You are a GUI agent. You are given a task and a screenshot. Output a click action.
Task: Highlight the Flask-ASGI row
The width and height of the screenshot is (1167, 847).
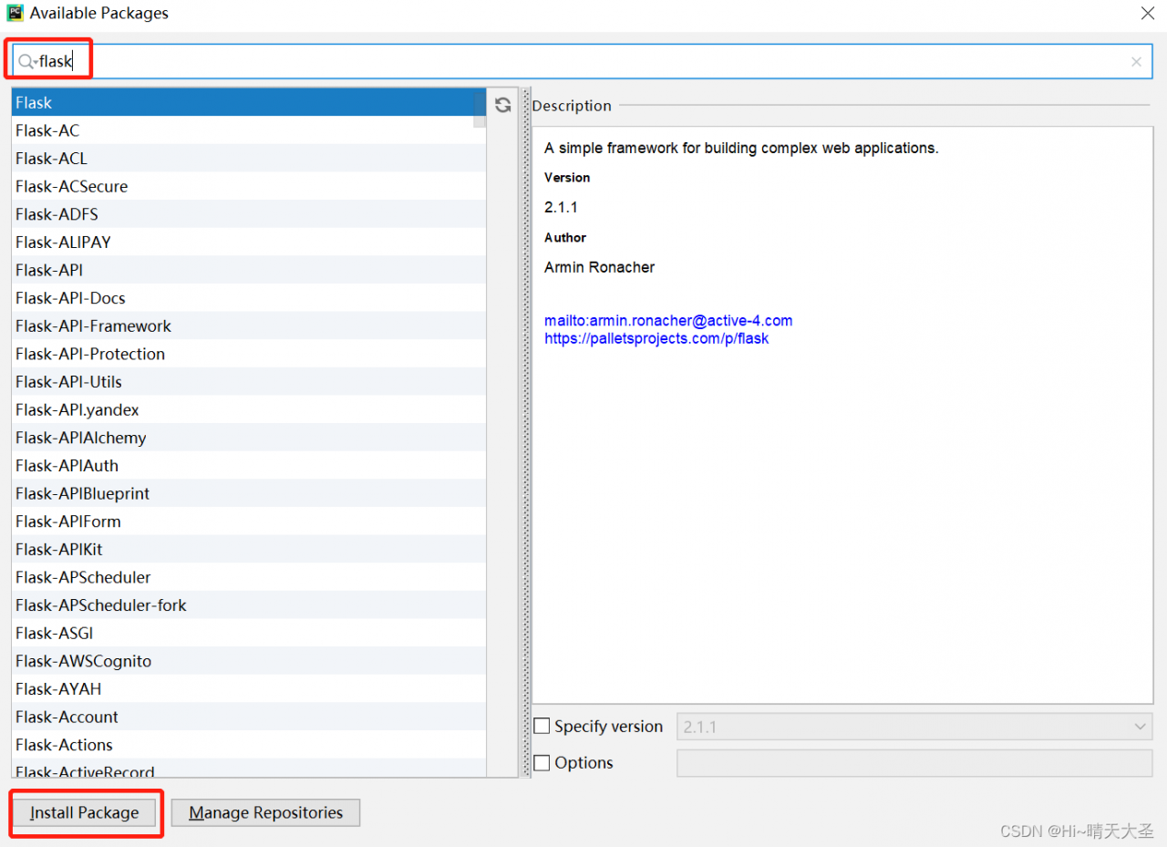coord(248,633)
